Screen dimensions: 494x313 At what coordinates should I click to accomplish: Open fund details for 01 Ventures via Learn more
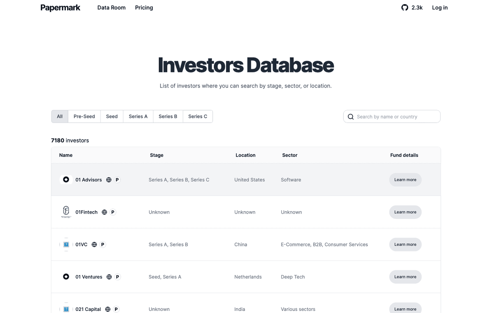pos(405,276)
